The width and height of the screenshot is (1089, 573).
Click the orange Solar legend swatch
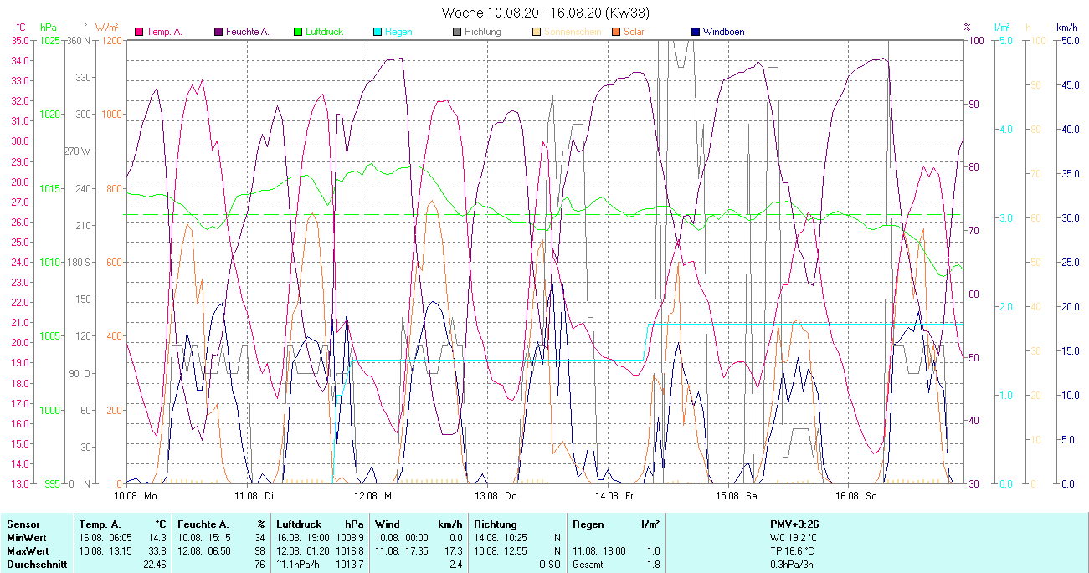(x=616, y=32)
